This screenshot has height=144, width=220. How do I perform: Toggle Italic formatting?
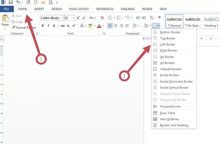point(48,26)
